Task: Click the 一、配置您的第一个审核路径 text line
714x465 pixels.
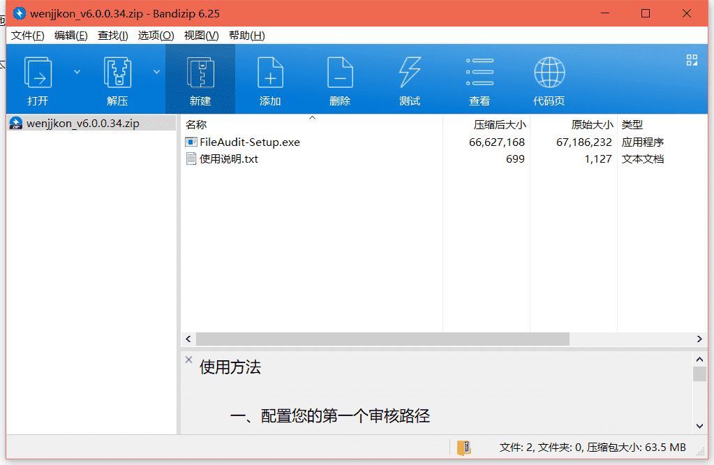Action: (329, 416)
